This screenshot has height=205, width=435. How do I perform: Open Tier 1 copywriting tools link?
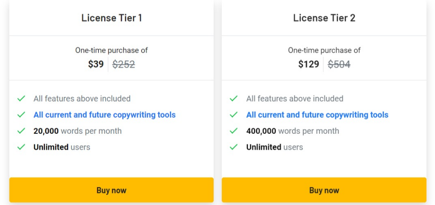105,115
